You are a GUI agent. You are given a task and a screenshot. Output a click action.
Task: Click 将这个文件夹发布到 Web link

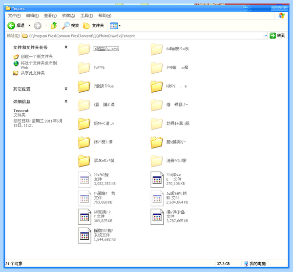pos(39,65)
